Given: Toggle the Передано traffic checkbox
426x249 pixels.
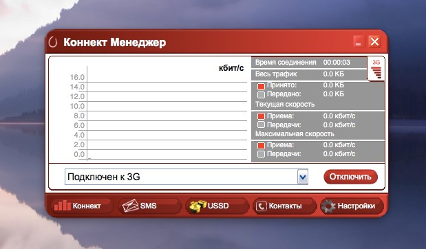Looking at the screenshot, I should pyautogui.click(x=261, y=95).
